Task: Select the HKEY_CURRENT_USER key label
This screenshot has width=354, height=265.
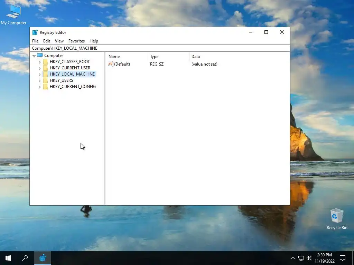Action: tap(70, 68)
